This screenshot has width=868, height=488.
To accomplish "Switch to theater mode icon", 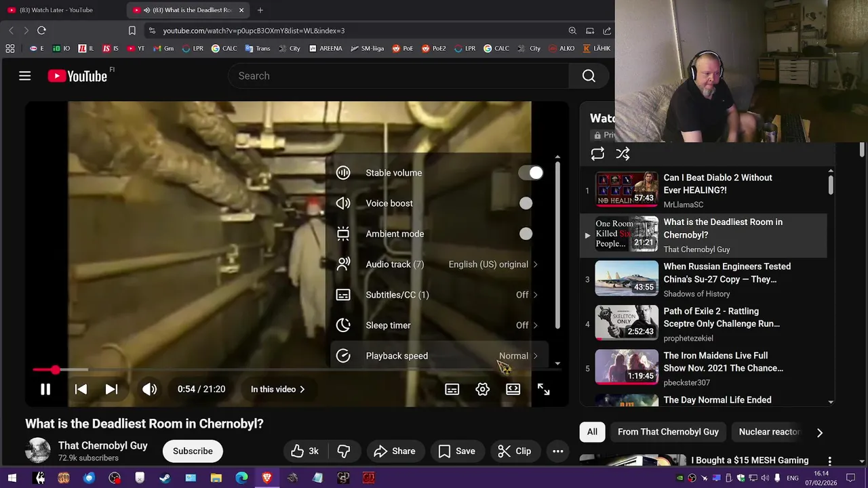I will [x=513, y=389].
